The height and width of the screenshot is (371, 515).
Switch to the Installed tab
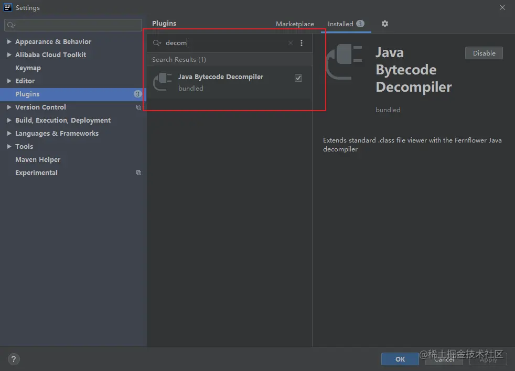click(340, 24)
